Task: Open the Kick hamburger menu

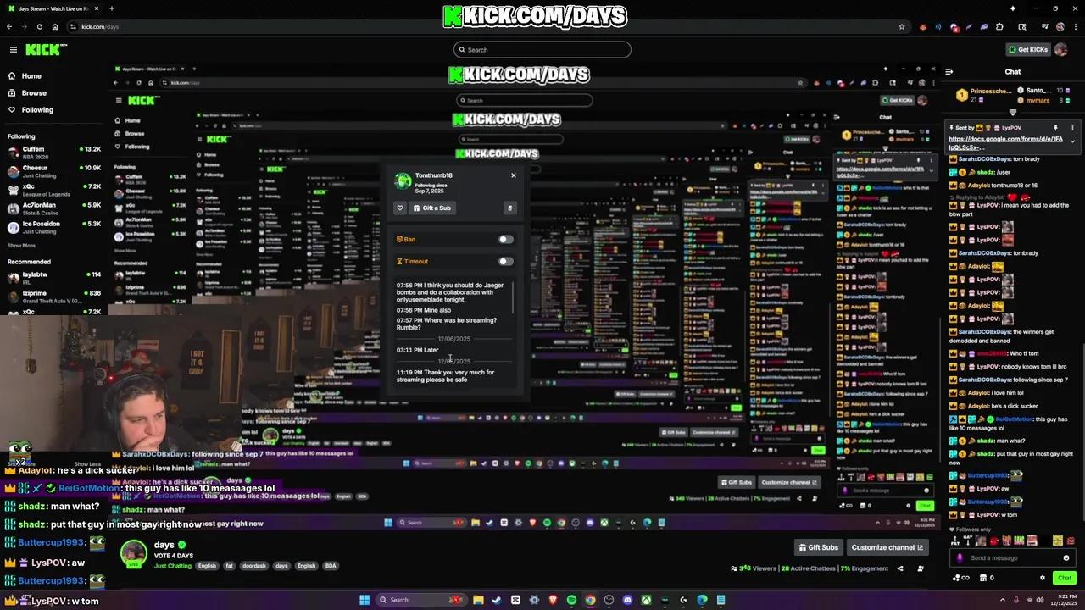Action: click(x=14, y=50)
